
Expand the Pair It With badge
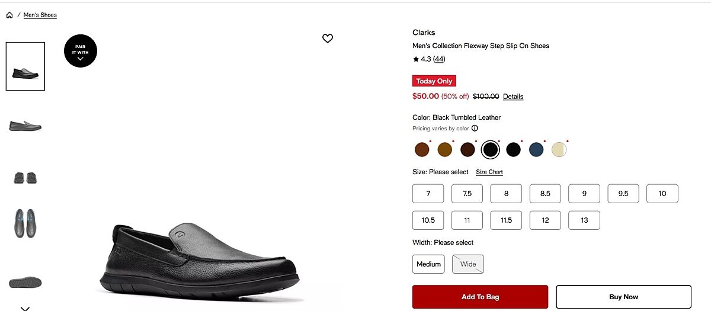(81, 50)
